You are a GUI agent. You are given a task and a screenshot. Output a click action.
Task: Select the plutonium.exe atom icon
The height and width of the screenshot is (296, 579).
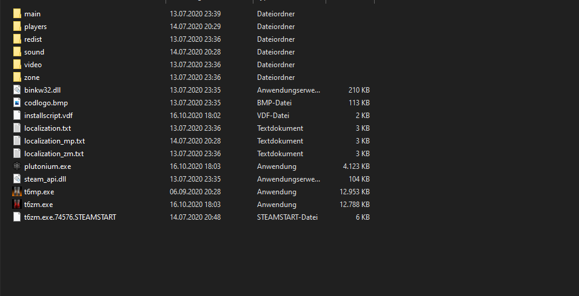tap(17, 166)
